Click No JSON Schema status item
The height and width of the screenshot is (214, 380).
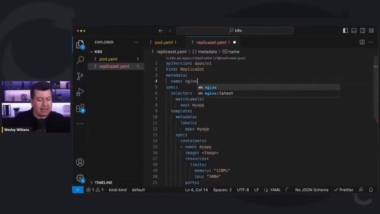tap(312, 190)
